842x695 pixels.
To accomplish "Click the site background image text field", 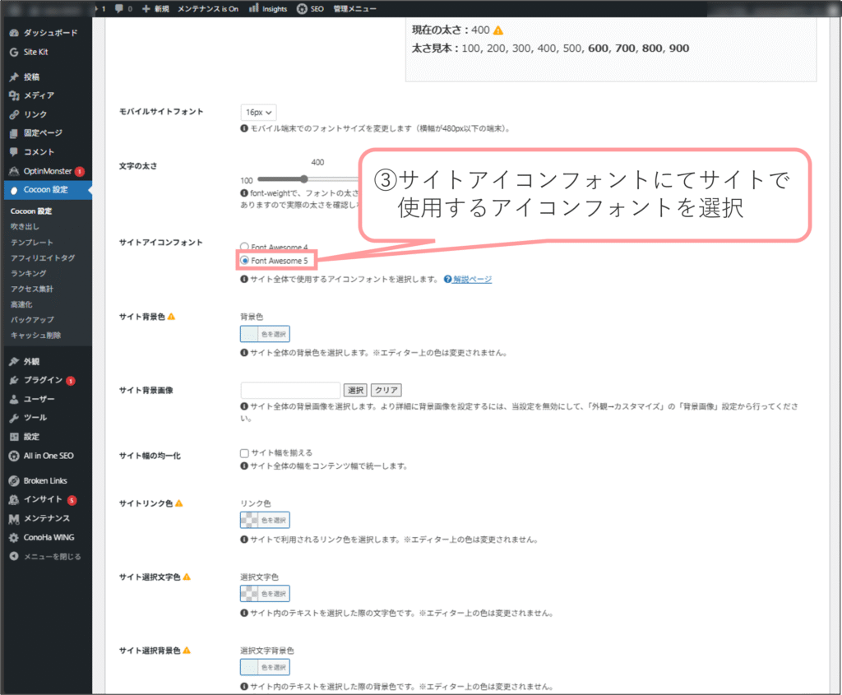I will pyautogui.click(x=290, y=390).
